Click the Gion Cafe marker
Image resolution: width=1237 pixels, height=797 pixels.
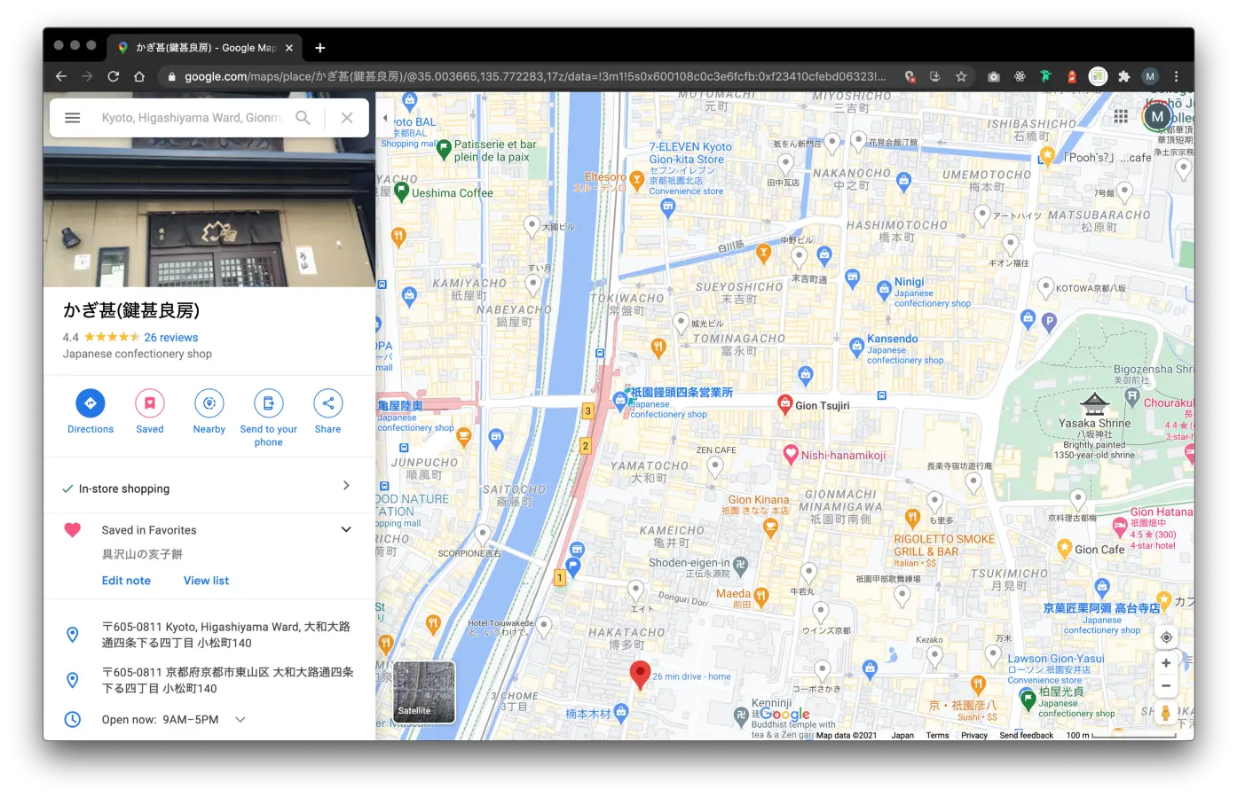1064,549
